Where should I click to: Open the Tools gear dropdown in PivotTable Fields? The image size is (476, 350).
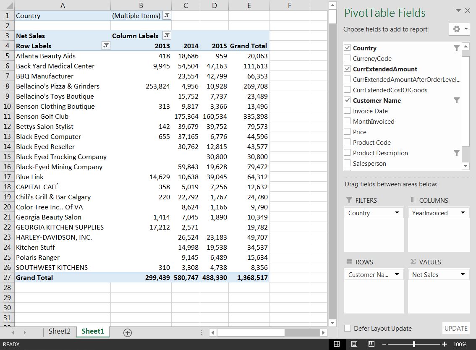point(459,29)
